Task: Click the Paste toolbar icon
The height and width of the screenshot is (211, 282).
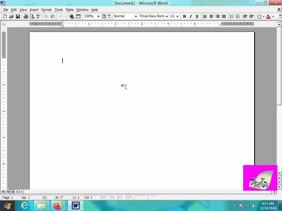Action: pos(53,16)
